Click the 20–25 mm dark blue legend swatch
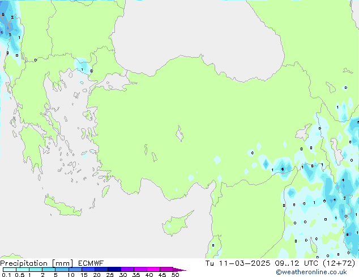 coord(101,270)
